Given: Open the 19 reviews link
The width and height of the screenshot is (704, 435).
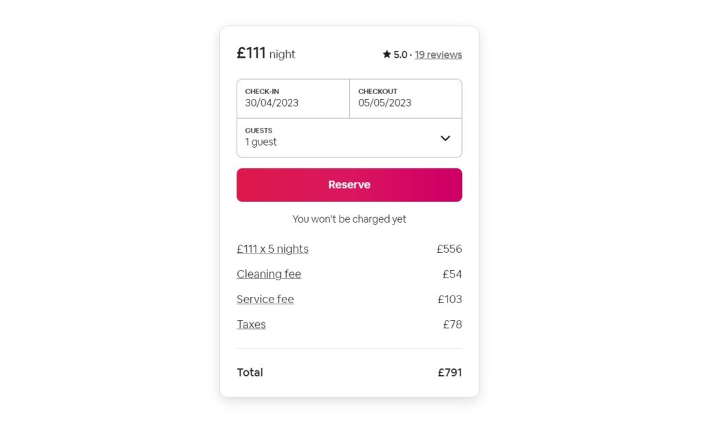Looking at the screenshot, I should coord(438,54).
